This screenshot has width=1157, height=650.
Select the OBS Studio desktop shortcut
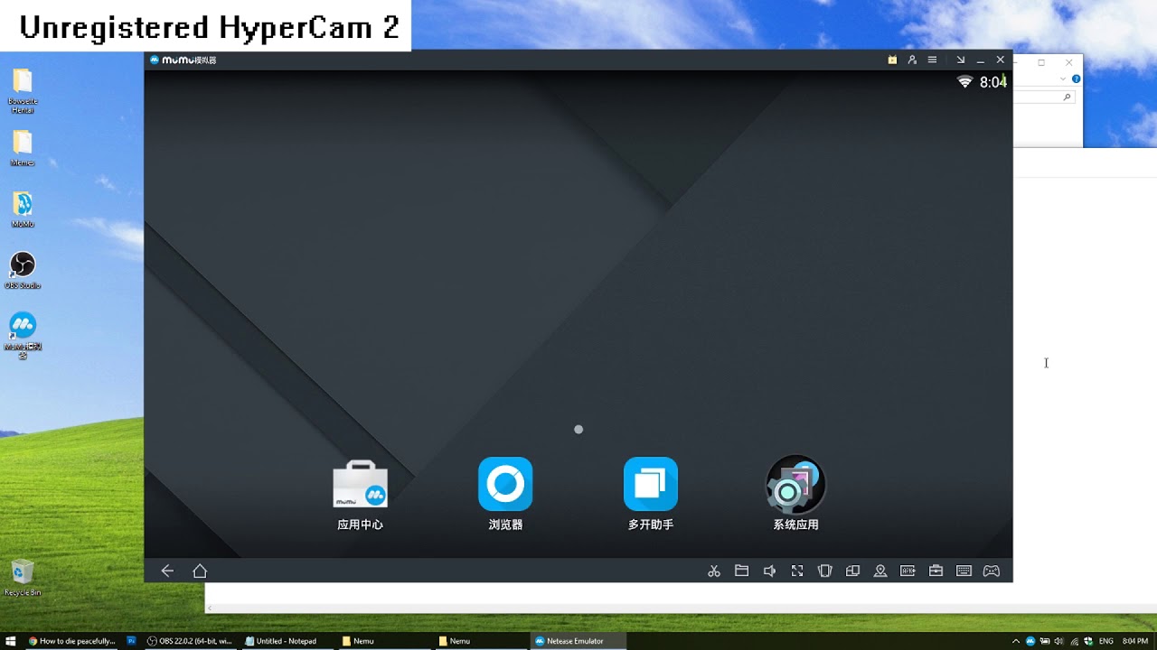point(23,270)
